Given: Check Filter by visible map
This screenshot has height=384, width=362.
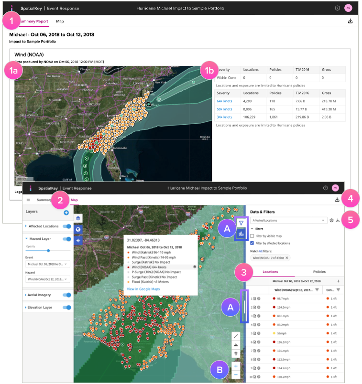Looking at the screenshot, I should pos(252,236).
